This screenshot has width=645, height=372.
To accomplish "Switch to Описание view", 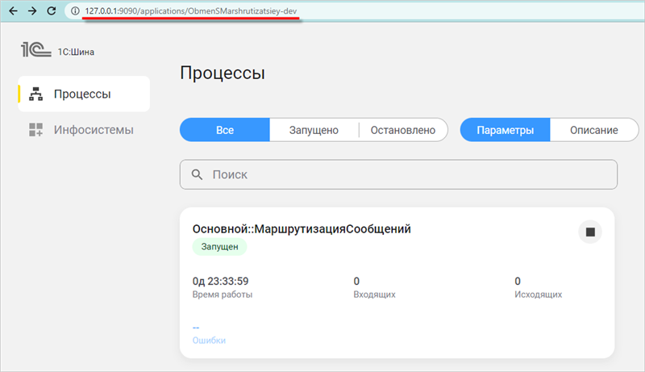I will pos(593,130).
